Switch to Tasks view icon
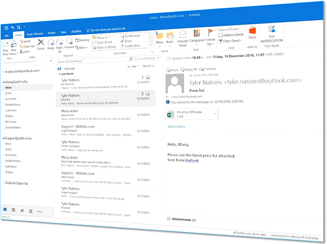 point(31,211)
